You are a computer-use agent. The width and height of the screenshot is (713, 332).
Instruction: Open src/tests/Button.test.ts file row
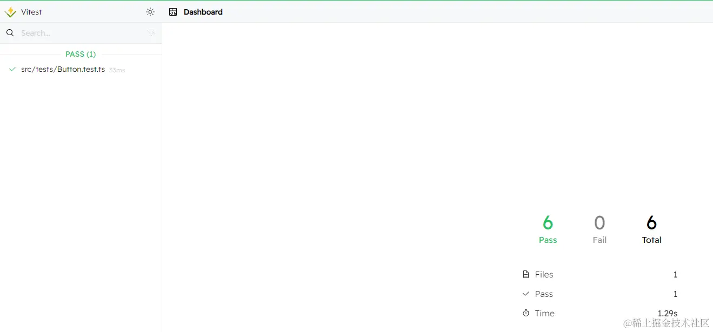click(x=81, y=70)
